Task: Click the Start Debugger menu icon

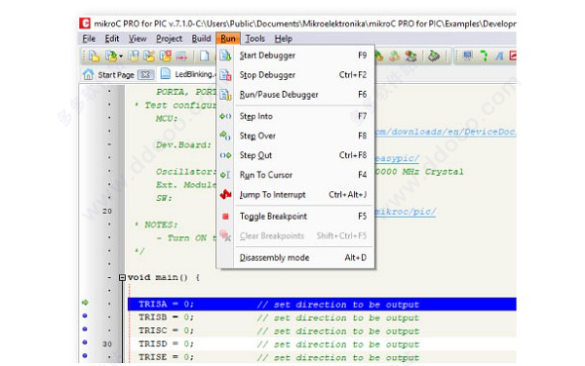Action: (x=225, y=56)
